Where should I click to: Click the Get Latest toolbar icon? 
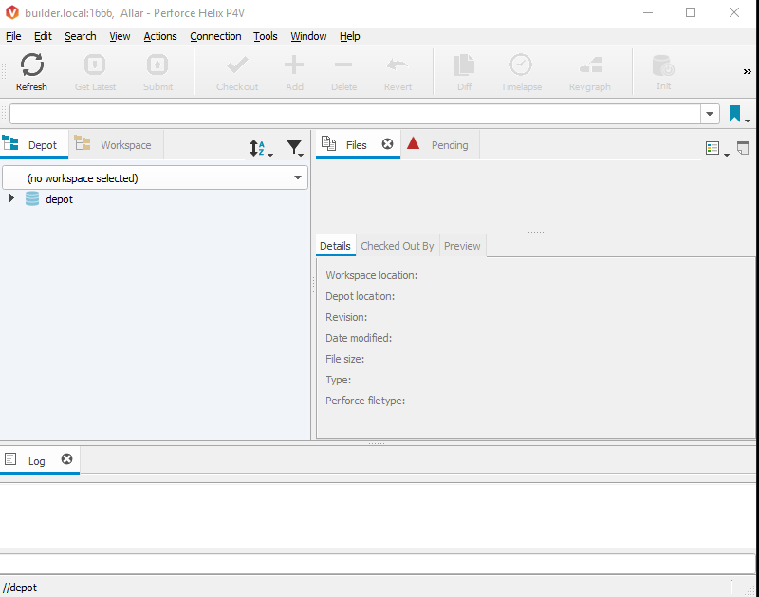tap(95, 65)
